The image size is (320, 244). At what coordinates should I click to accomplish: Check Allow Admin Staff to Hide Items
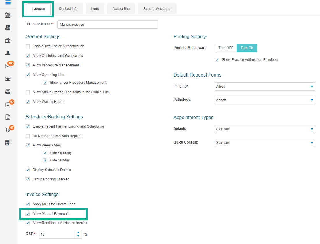click(28, 92)
